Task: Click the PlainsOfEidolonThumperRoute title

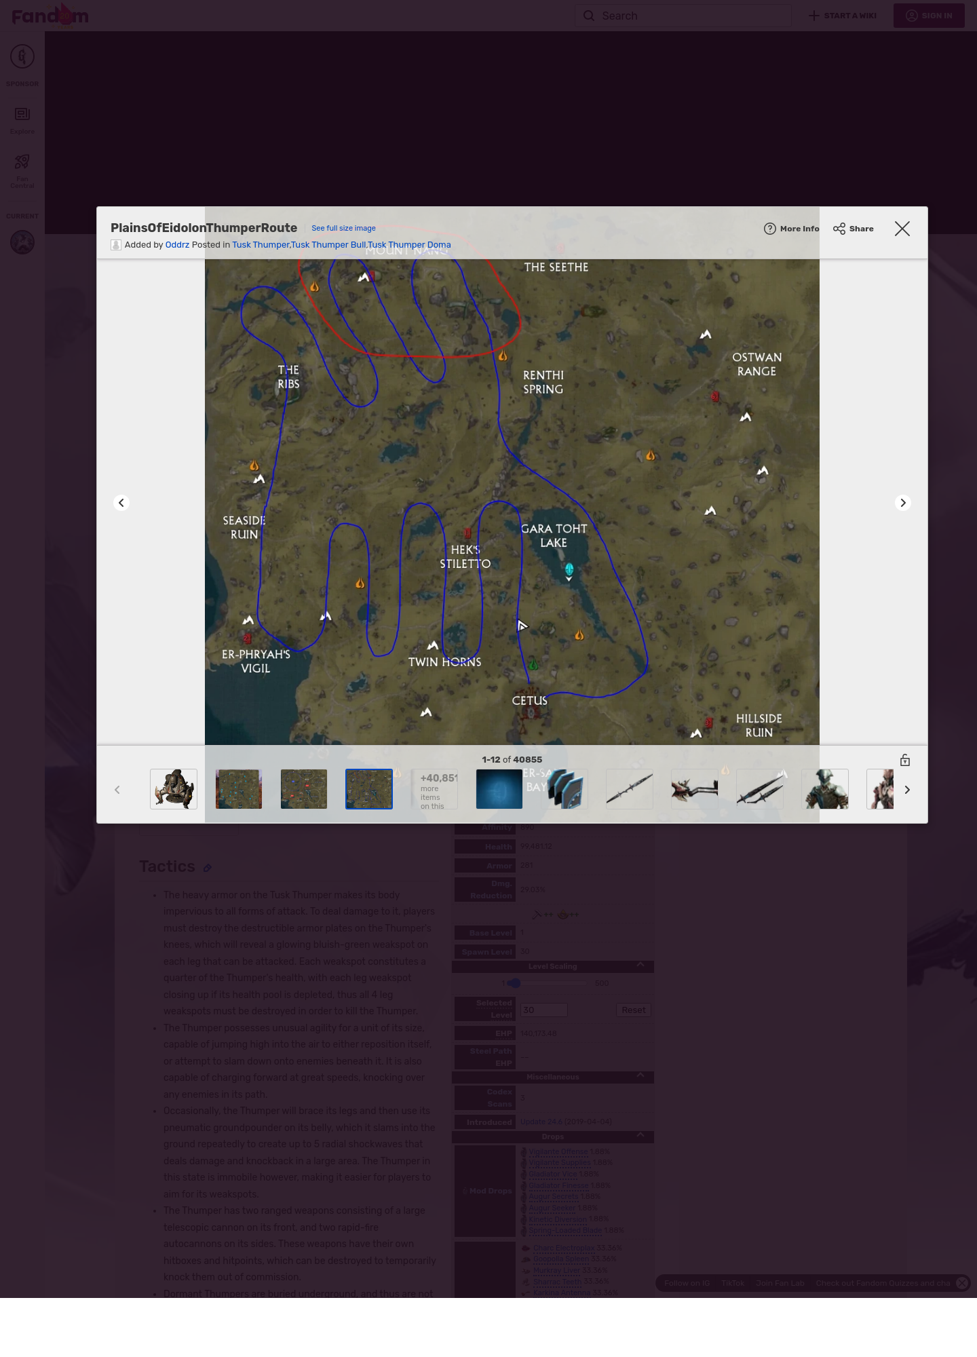Action: click(x=204, y=228)
